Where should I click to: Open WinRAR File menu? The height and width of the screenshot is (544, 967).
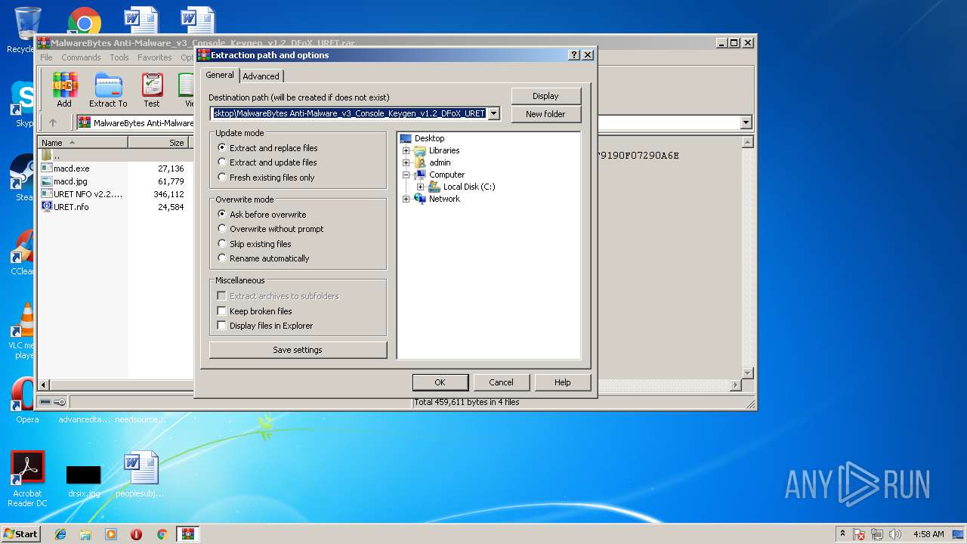[x=46, y=57]
